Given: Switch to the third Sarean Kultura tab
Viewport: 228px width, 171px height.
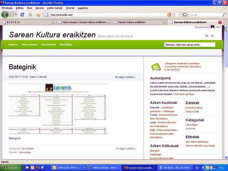Looking at the screenshot, I should point(140,22).
